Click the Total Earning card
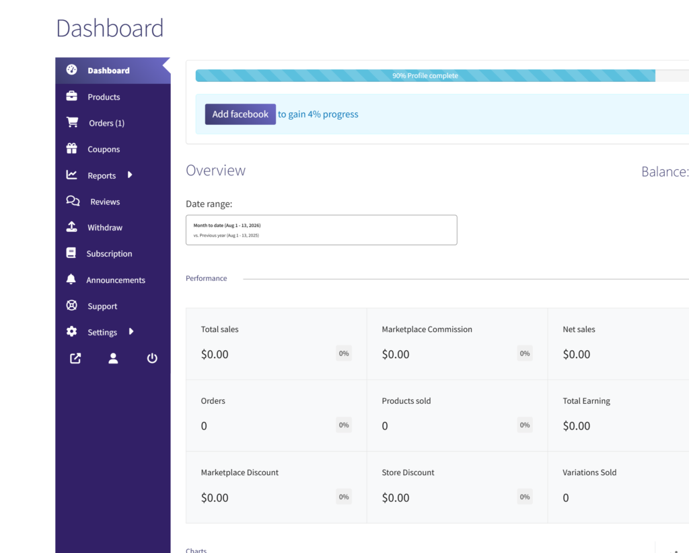Screen dimensions: 689x553 618,416
